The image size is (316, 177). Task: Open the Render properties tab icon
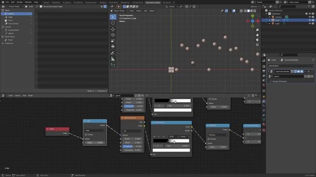264,66
